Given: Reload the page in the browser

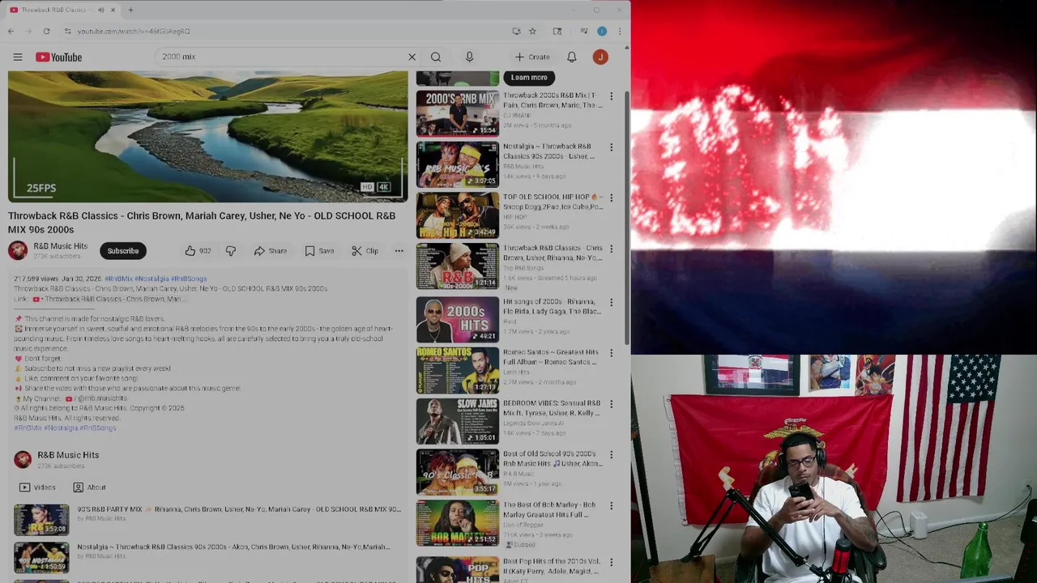Looking at the screenshot, I should pos(46,31).
